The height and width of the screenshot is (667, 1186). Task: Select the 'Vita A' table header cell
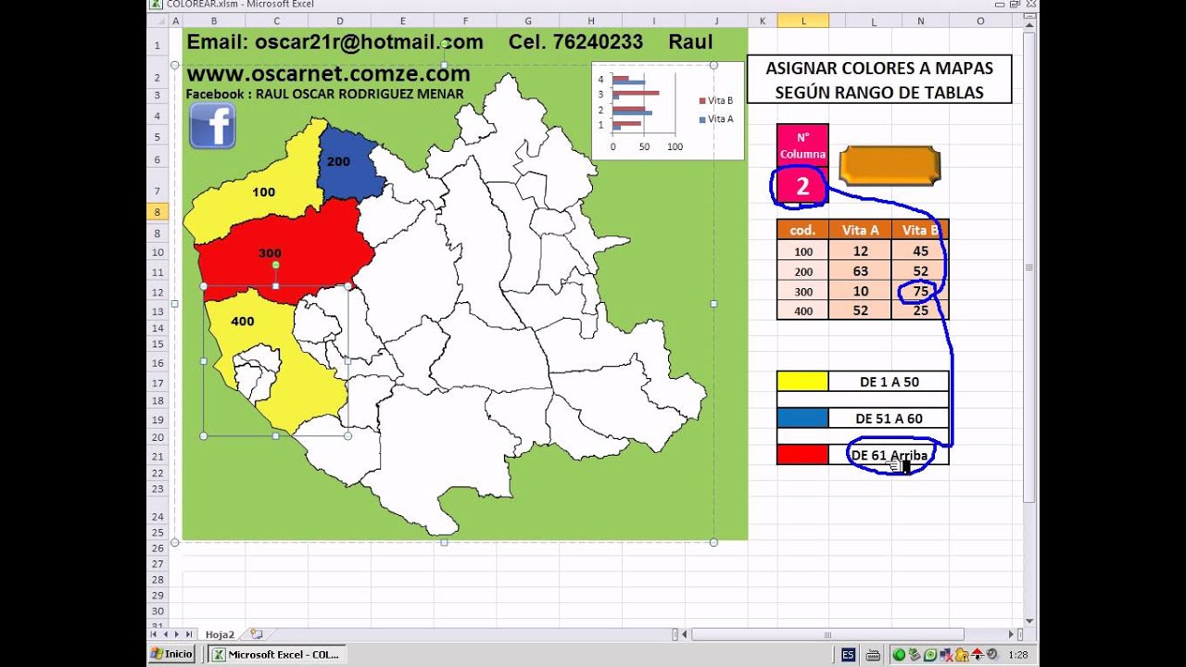pyautogui.click(x=860, y=230)
